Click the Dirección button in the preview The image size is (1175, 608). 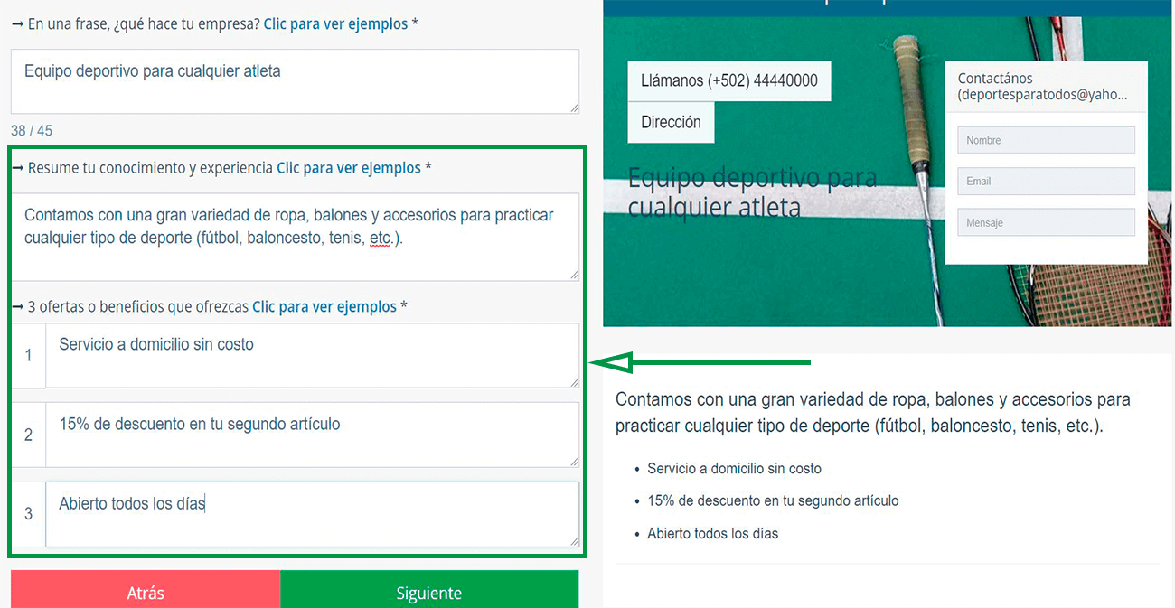point(671,123)
